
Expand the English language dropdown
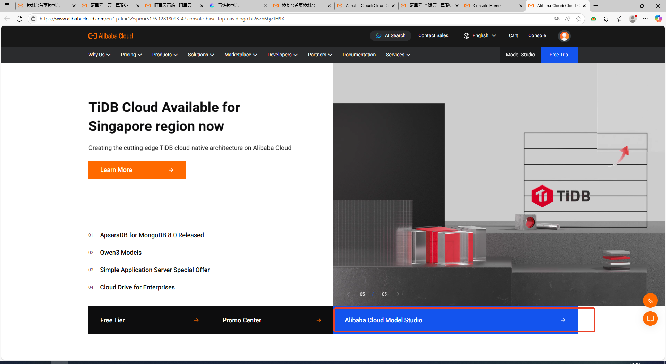pos(480,35)
